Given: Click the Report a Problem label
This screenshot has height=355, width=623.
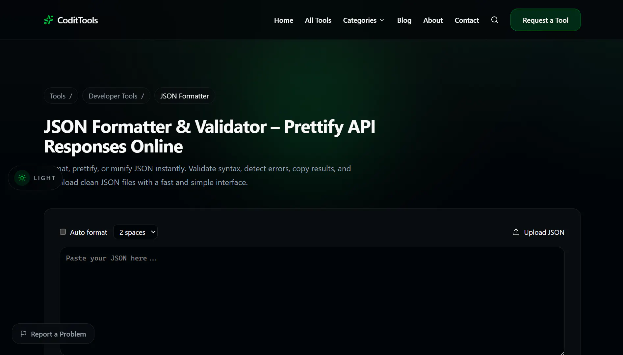Looking at the screenshot, I should coord(58,334).
